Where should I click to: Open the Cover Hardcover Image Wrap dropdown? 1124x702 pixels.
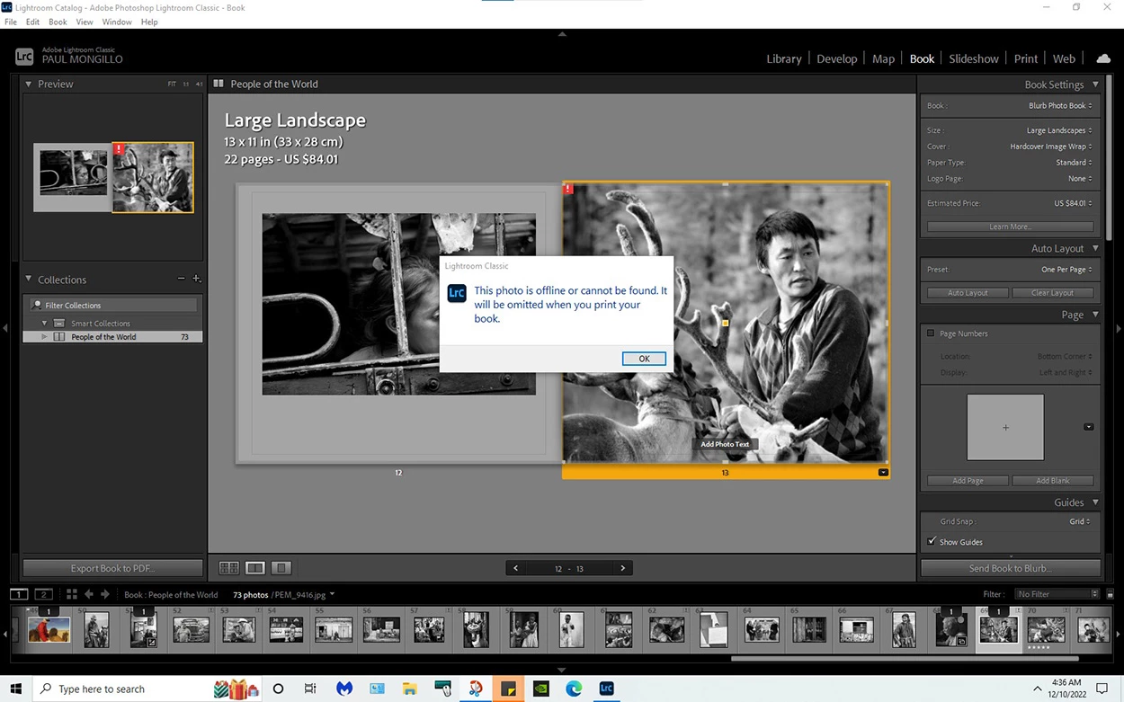(1051, 147)
